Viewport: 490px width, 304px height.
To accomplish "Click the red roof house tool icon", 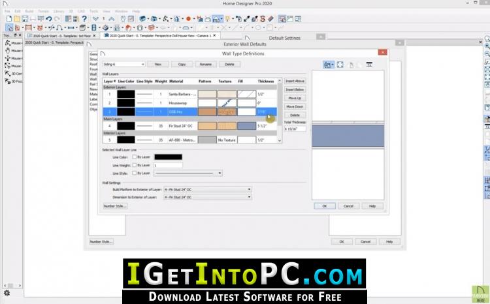I will point(129,28).
